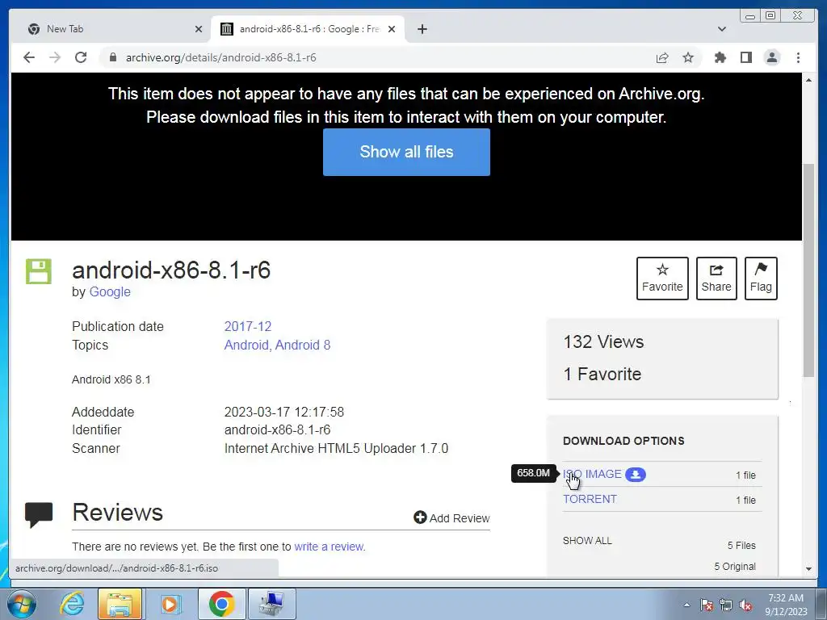Click the page scrollbar up arrow
Image resolution: width=827 pixels, height=620 pixels.
pos(808,80)
